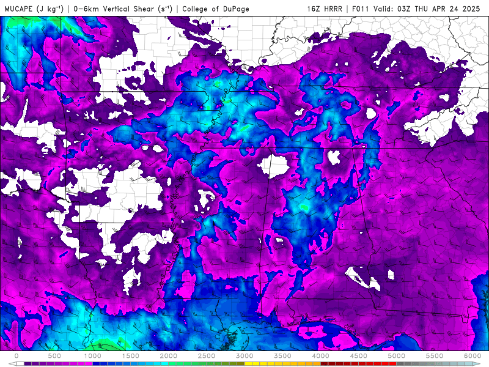Click the MUCAPE color legend bar
This screenshot has height=367, width=489.
click(x=244, y=364)
